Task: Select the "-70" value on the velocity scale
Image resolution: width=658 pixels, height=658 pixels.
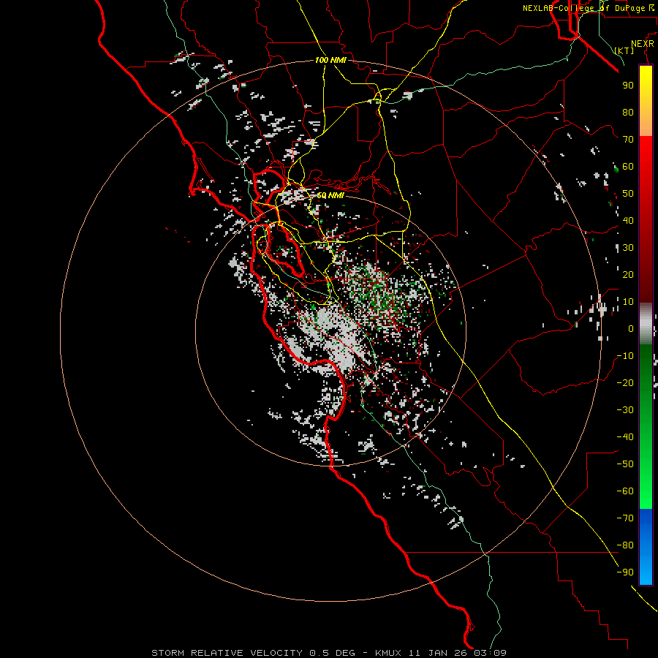Action: (625, 518)
